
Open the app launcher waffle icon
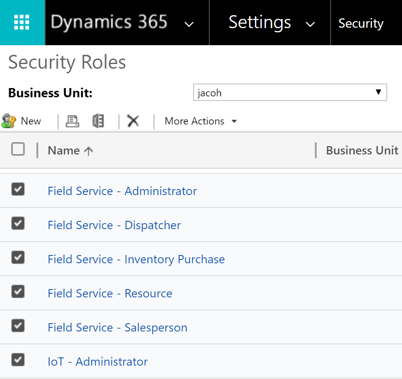pos(22,22)
